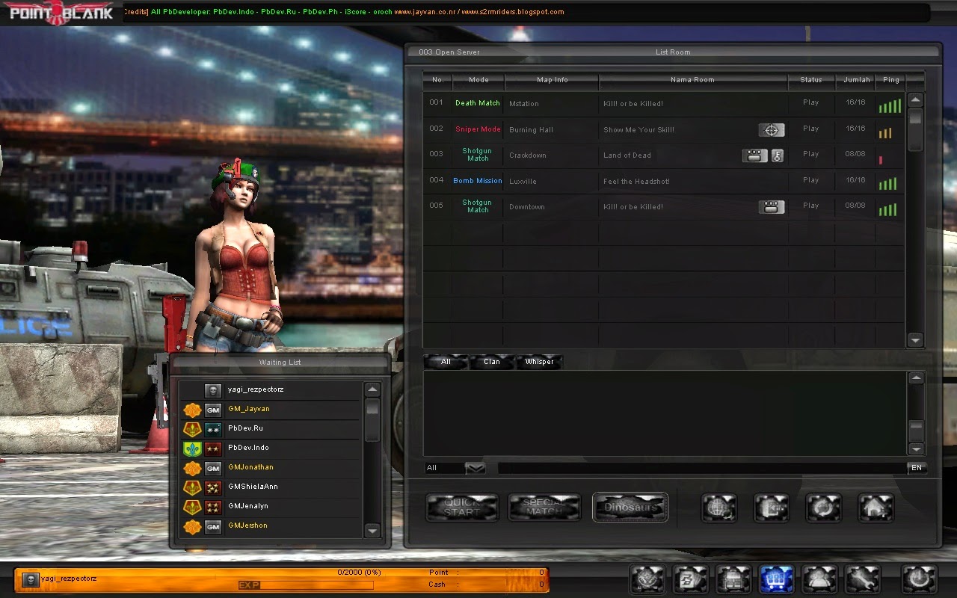
Task: Click the green clan emblem beside PbDev.Indo
Action: point(192,449)
